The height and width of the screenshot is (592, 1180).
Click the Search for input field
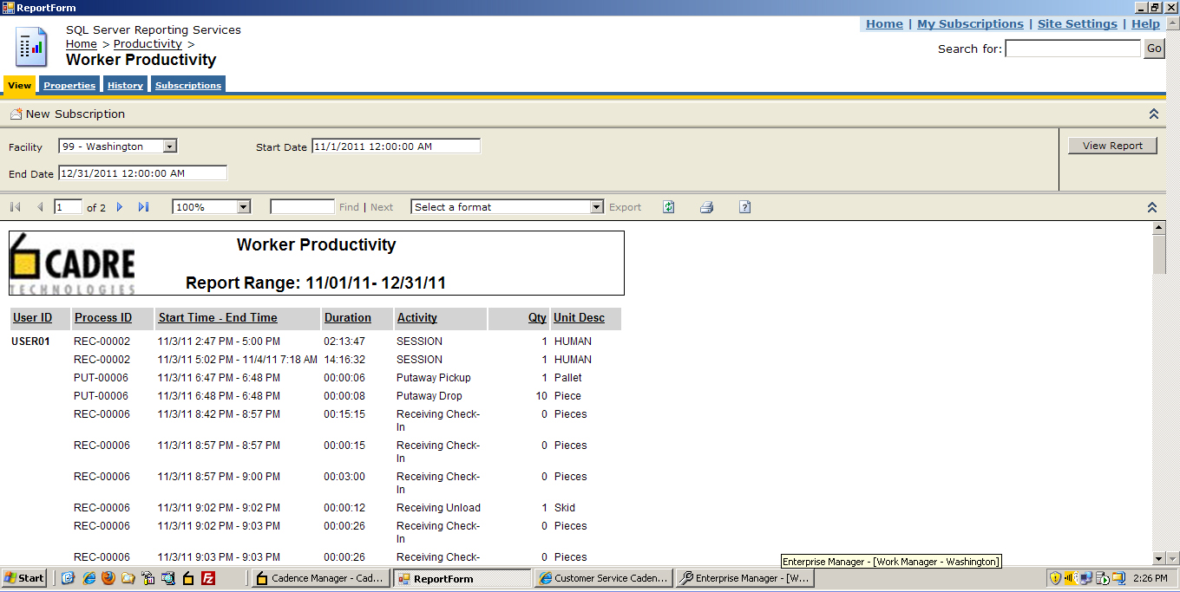(1072, 49)
